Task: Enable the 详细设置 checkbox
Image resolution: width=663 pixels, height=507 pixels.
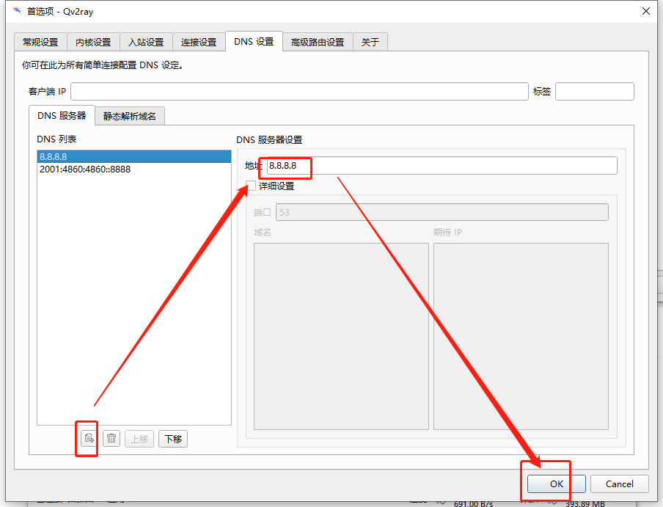Action: pos(252,186)
